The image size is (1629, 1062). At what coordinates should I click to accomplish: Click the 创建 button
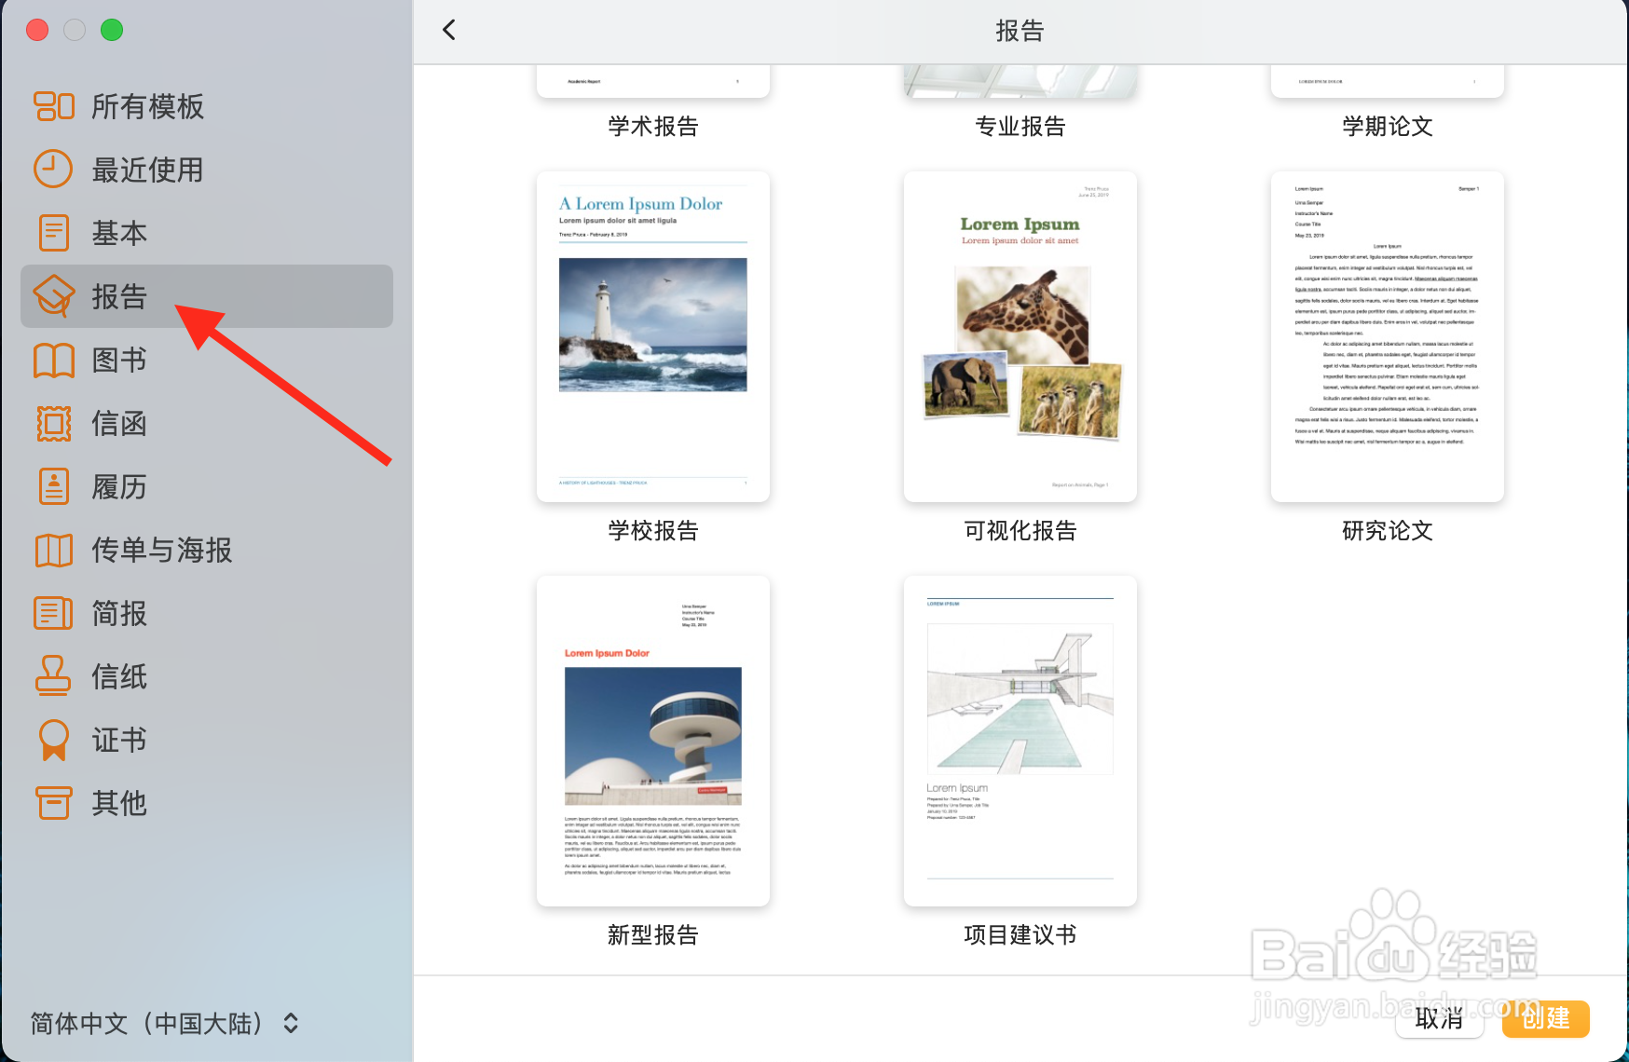click(1545, 1018)
